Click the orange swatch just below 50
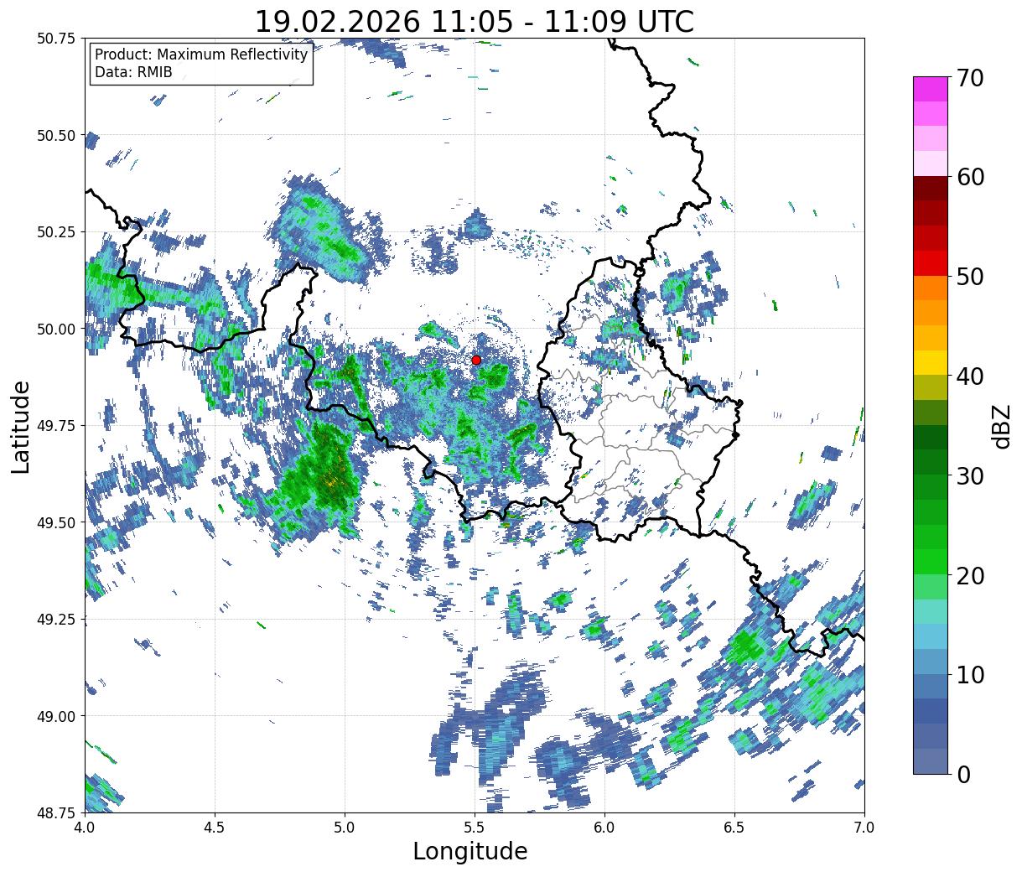Image resolution: width=1022 pixels, height=872 pixels. (930, 288)
